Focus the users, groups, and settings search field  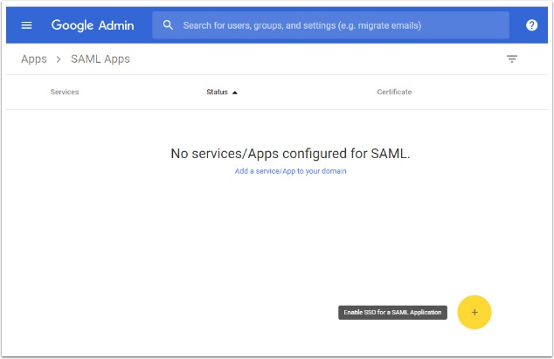330,25
